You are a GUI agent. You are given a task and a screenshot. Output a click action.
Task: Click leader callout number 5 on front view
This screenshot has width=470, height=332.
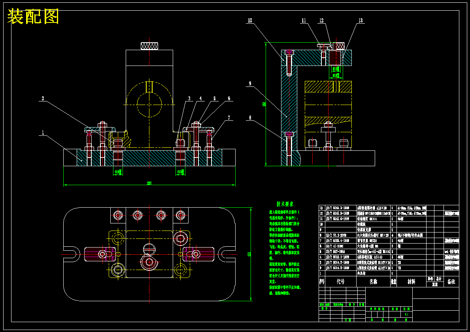[x=215, y=98]
